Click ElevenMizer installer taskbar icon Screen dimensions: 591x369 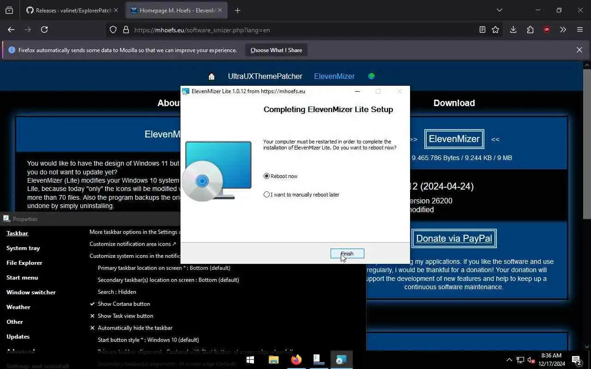click(341, 360)
